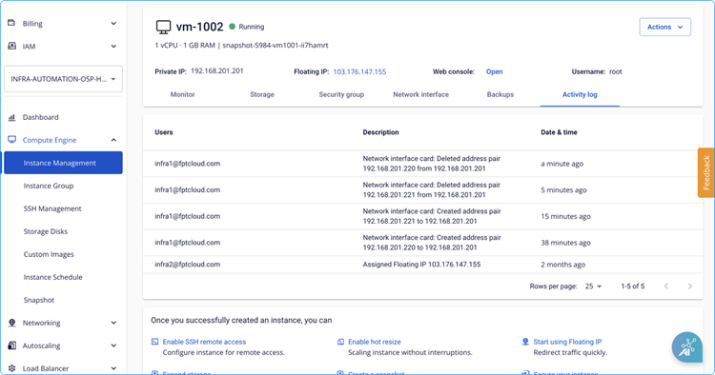
Task: Click the Autoscaling icon in sidebar
Action: tap(11, 345)
